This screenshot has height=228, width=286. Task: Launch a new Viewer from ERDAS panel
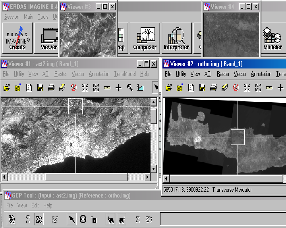click(x=46, y=38)
